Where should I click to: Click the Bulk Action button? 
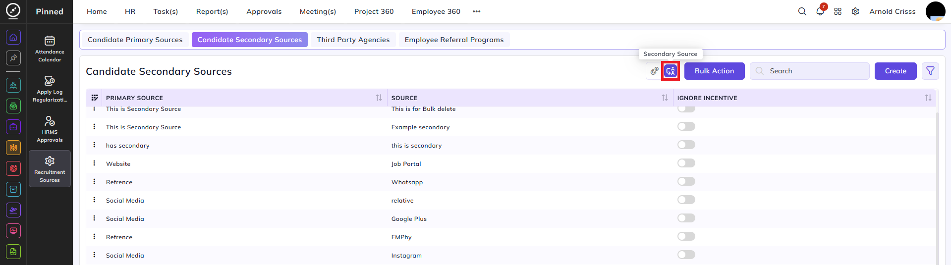point(714,71)
